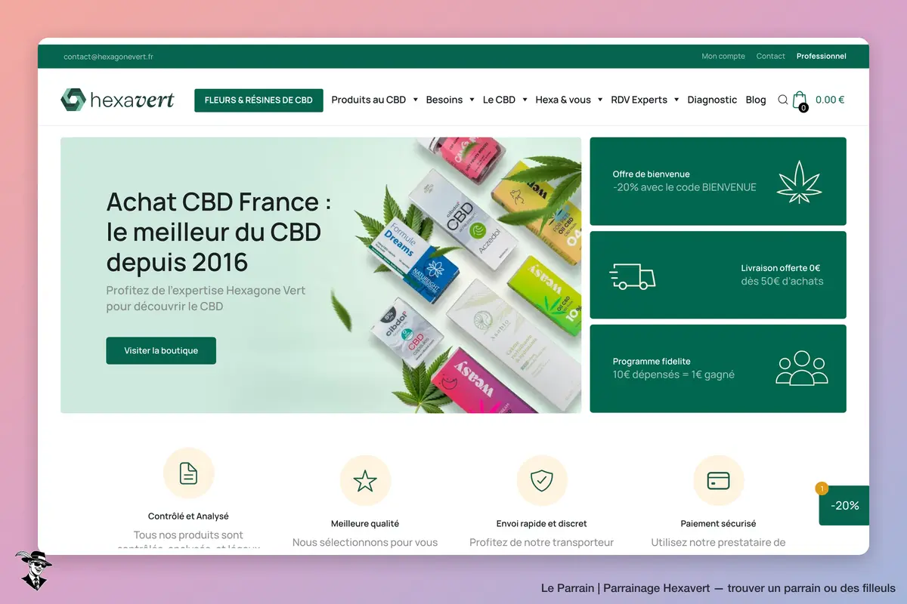Open the Produits au CBD menu

(369, 100)
